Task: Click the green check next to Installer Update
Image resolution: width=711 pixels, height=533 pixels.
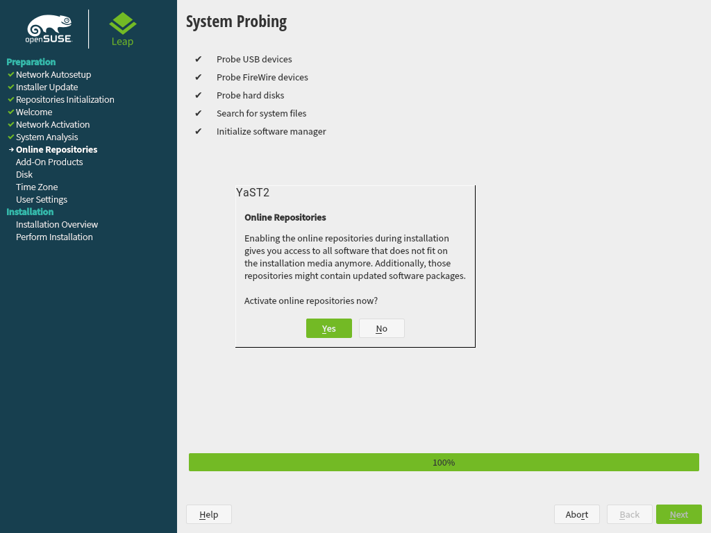Action: (x=11, y=87)
